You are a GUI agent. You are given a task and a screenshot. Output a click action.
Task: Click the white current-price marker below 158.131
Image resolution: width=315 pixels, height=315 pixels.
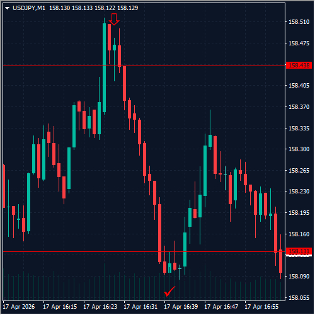299,255
